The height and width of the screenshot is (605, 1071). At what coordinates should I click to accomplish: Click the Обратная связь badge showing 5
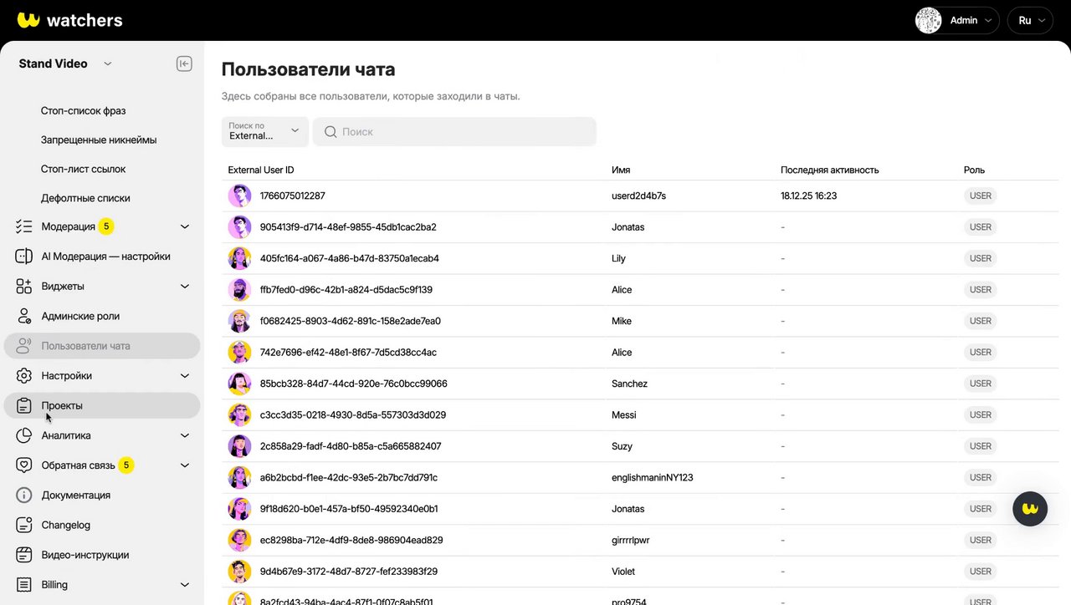click(126, 465)
